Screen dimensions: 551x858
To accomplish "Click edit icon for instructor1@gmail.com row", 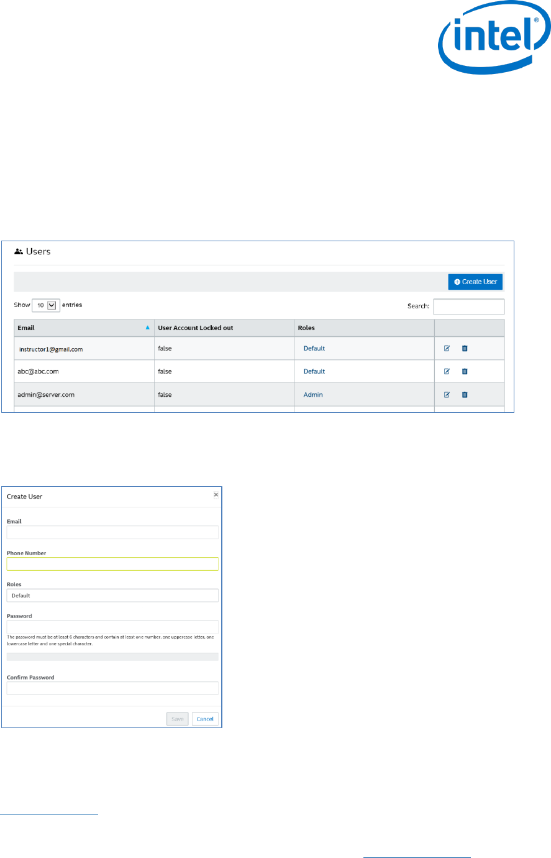I will (x=447, y=348).
